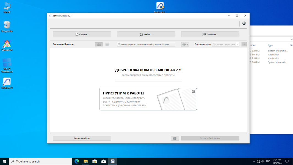The image size is (293, 165).
Task: Maximize the Запуск Archicad 27 window
Action: [x=237, y=16]
